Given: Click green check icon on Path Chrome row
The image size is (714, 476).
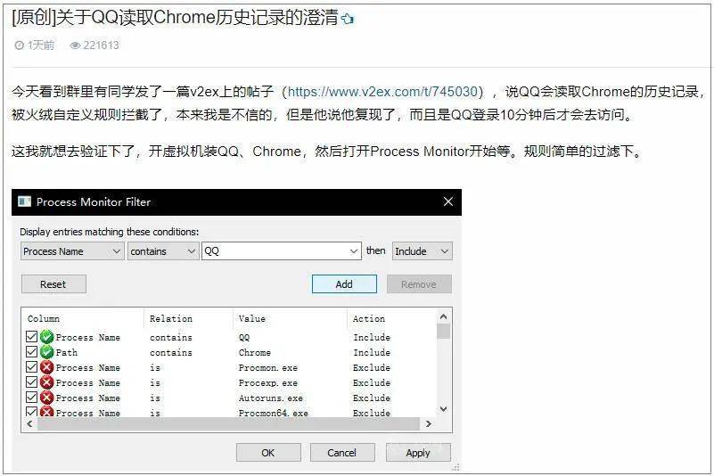Looking at the screenshot, I should (47, 352).
